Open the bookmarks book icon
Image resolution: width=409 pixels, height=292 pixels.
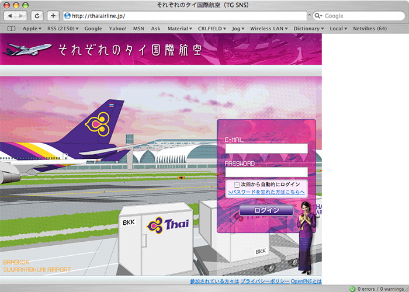(11, 29)
